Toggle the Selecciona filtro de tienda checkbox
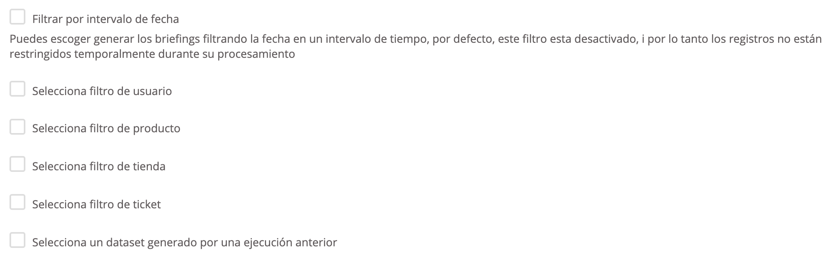The width and height of the screenshot is (840, 259). point(17,164)
